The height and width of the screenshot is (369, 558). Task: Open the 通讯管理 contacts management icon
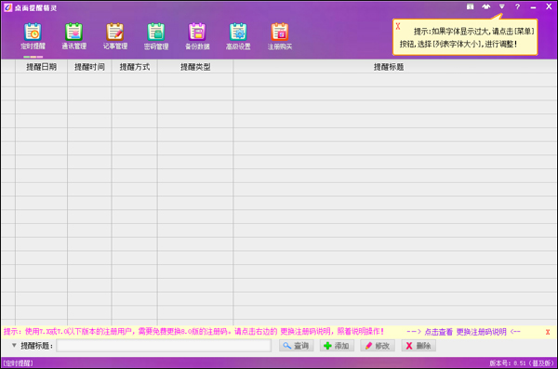(74, 36)
